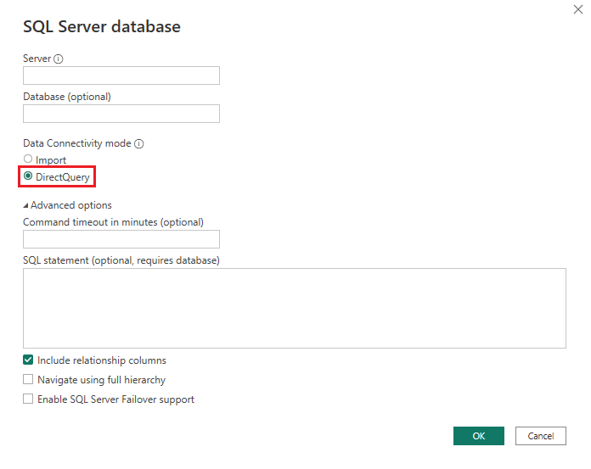Enable Navigate using full hierarchy
Viewport: 591px width, 469px height.
tap(28, 379)
